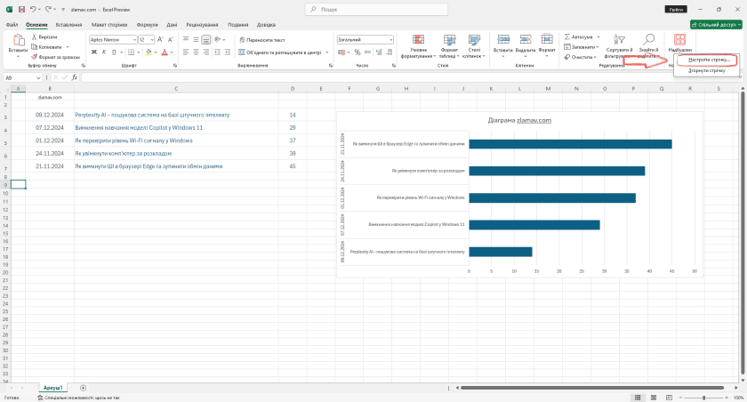
Task: Click the decrease decimal icon
Action: [x=390, y=52]
